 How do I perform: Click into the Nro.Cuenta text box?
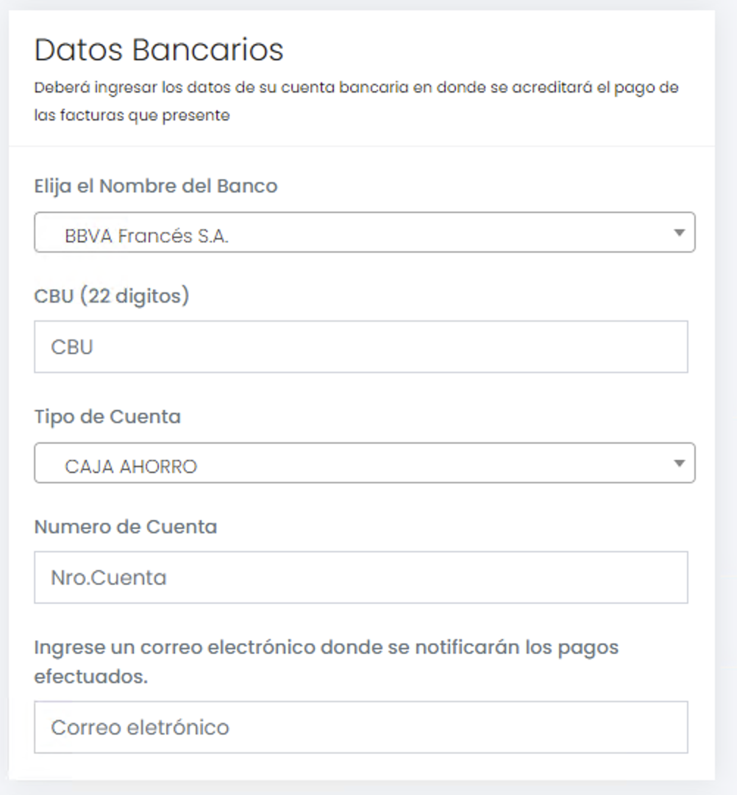(x=360, y=578)
